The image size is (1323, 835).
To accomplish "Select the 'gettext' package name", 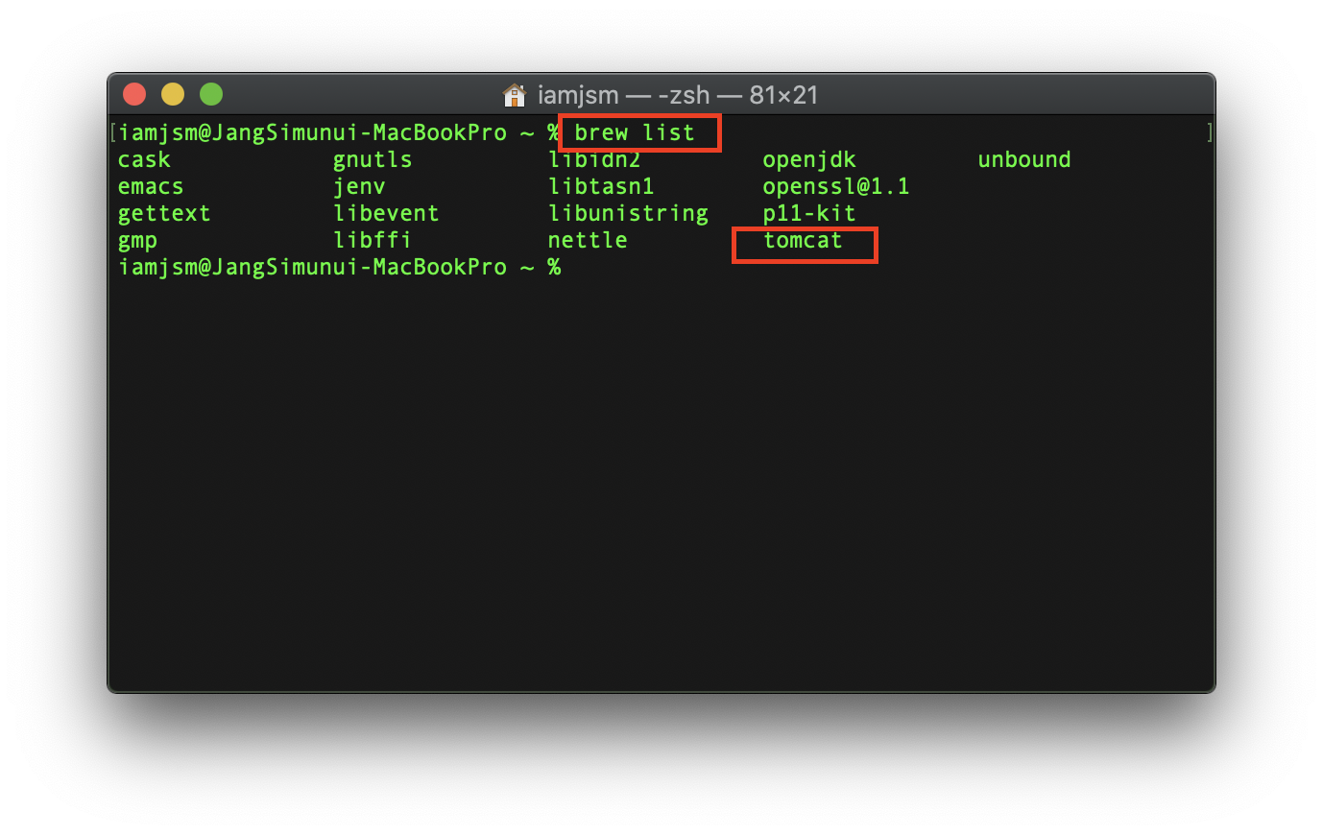I will pyautogui.click(x=164, y=213).
